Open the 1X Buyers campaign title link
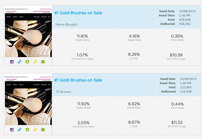 [78, 80]
